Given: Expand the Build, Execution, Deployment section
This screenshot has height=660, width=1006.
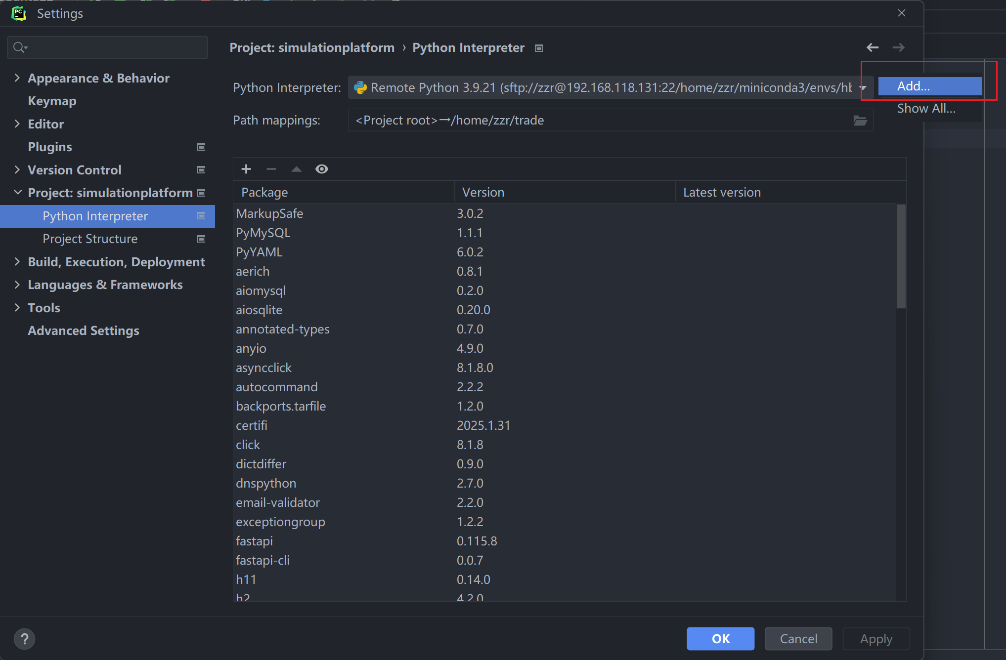Looking at the screenshot, I should point(17,262).
